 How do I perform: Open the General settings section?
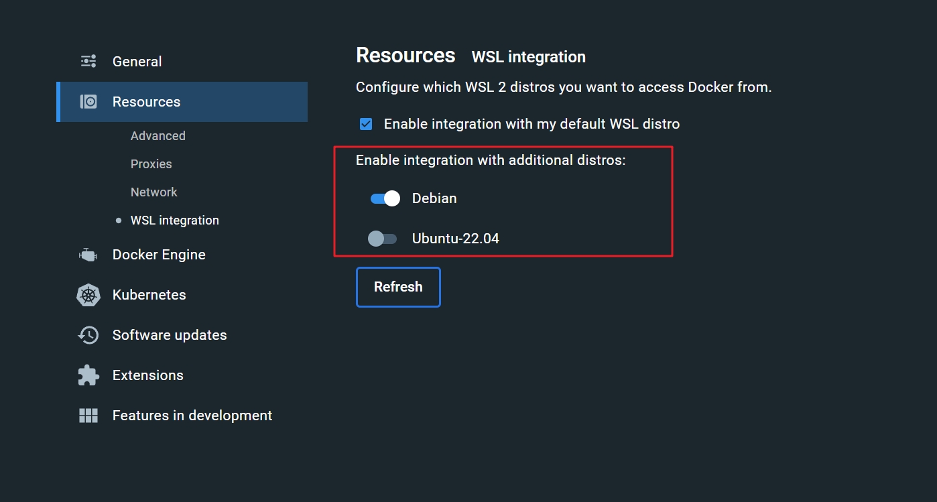pos(137,62)
